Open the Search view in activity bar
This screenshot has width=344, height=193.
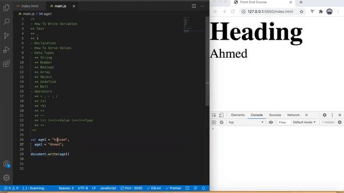(6, 21)
